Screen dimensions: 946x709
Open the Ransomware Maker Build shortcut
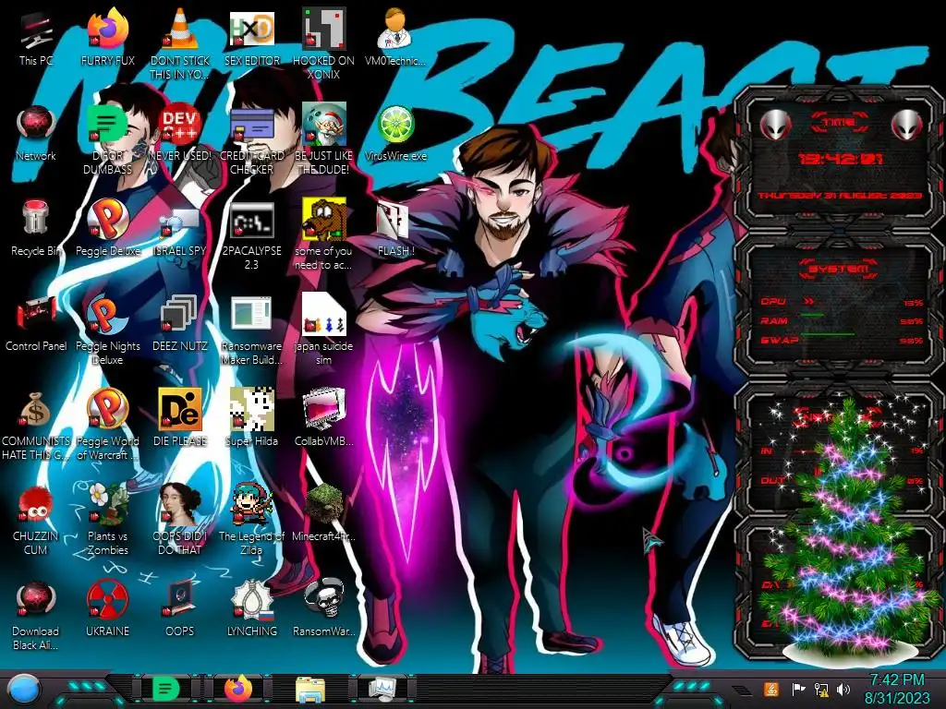pos(252,330)
